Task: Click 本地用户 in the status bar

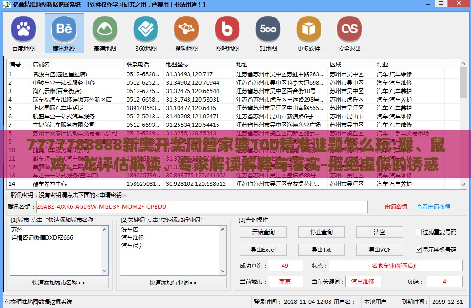Action: tap(375, 302)
